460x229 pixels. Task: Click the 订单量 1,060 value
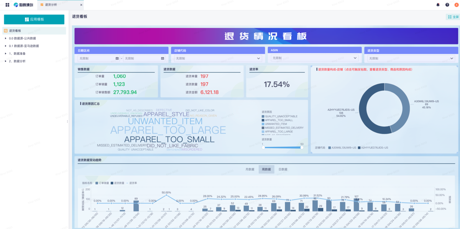point(119,76)
